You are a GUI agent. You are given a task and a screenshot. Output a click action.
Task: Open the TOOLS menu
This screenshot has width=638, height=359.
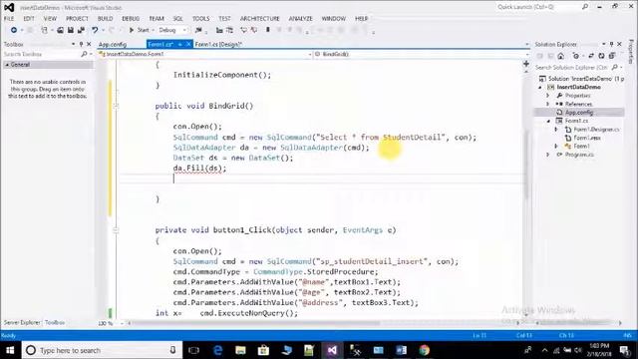tap(200, 19)
